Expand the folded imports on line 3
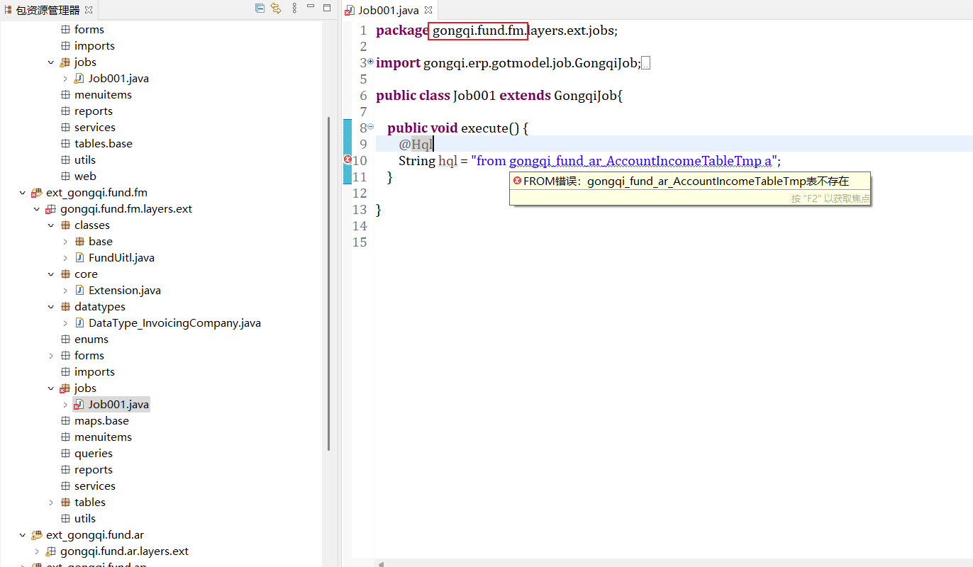973x567 pixels. (370, 62)
